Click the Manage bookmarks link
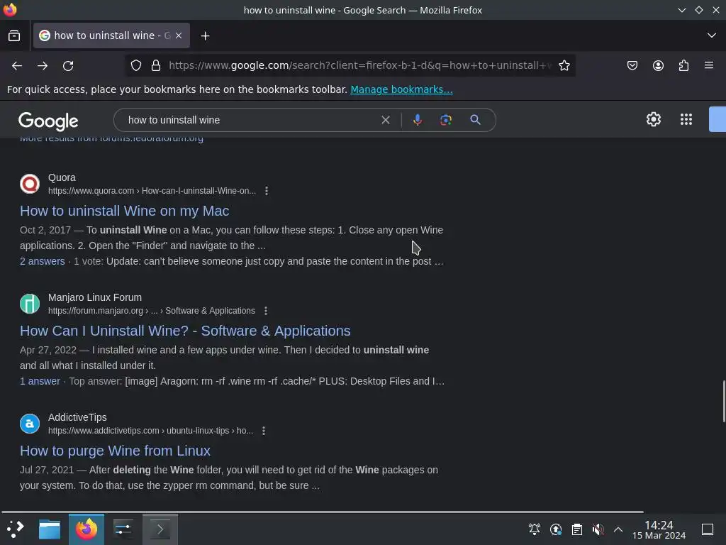Screen dimensions: 726x545 pos(401,89)
